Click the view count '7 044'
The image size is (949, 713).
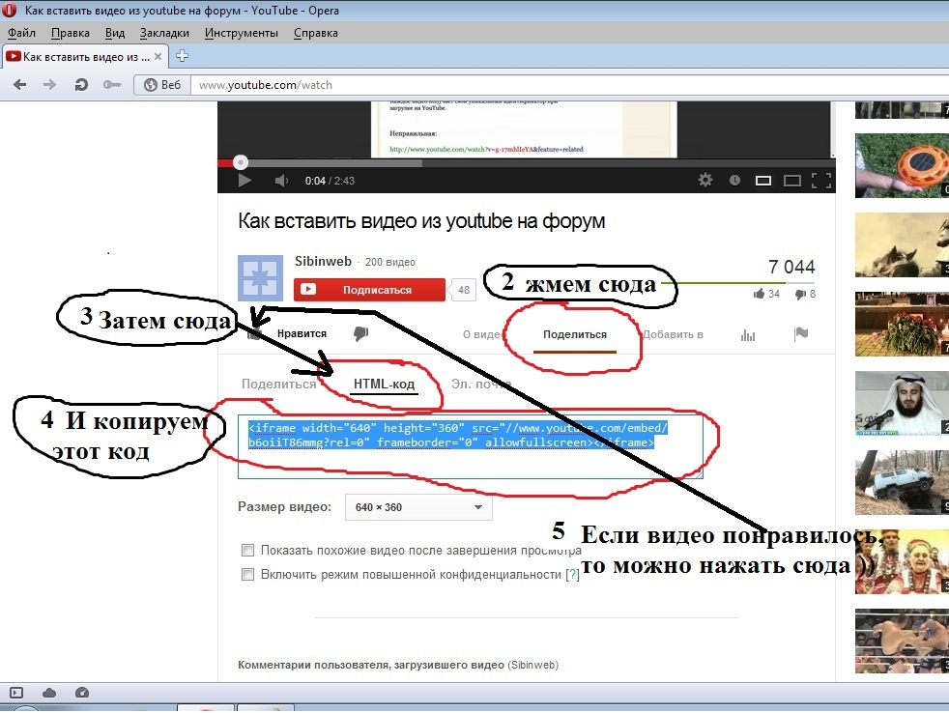point(791,267)
